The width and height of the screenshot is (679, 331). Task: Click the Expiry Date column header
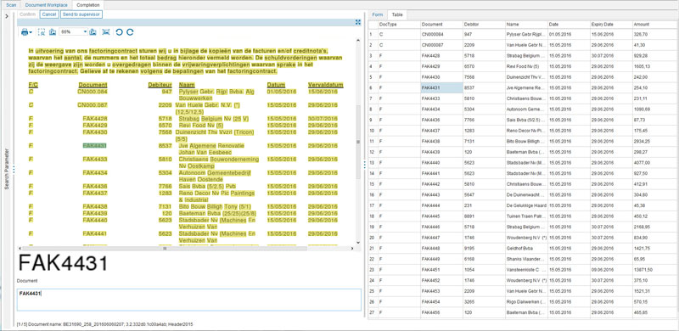611,25
